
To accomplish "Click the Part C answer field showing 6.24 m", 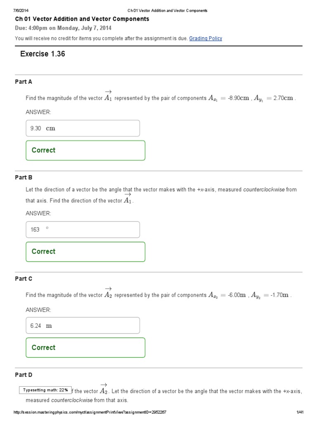I will (83, 326).
